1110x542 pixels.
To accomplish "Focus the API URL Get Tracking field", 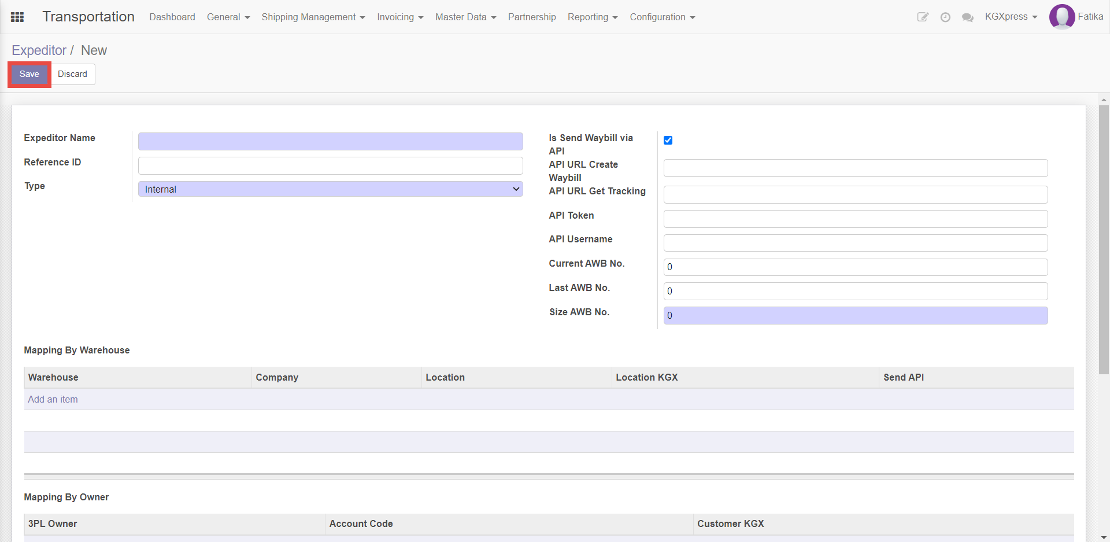I will [856, 194].
